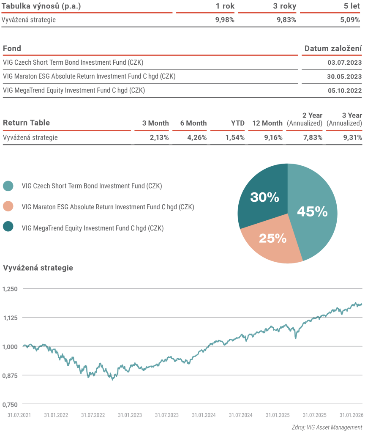Click the '1 rok' column header

click(224, 6)
